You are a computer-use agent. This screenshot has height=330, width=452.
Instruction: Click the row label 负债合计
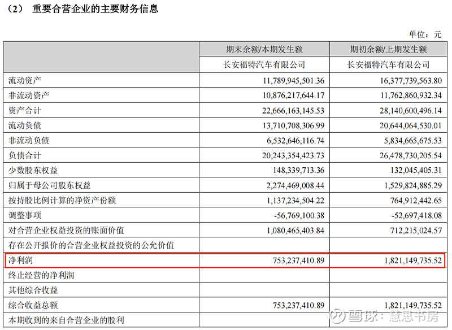coord(25,155)
